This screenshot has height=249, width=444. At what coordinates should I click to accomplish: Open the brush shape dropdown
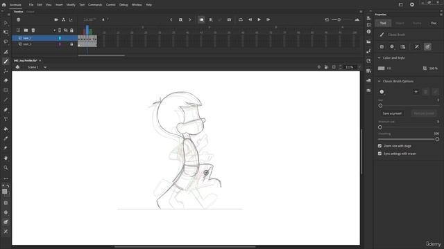click(382, 92)
